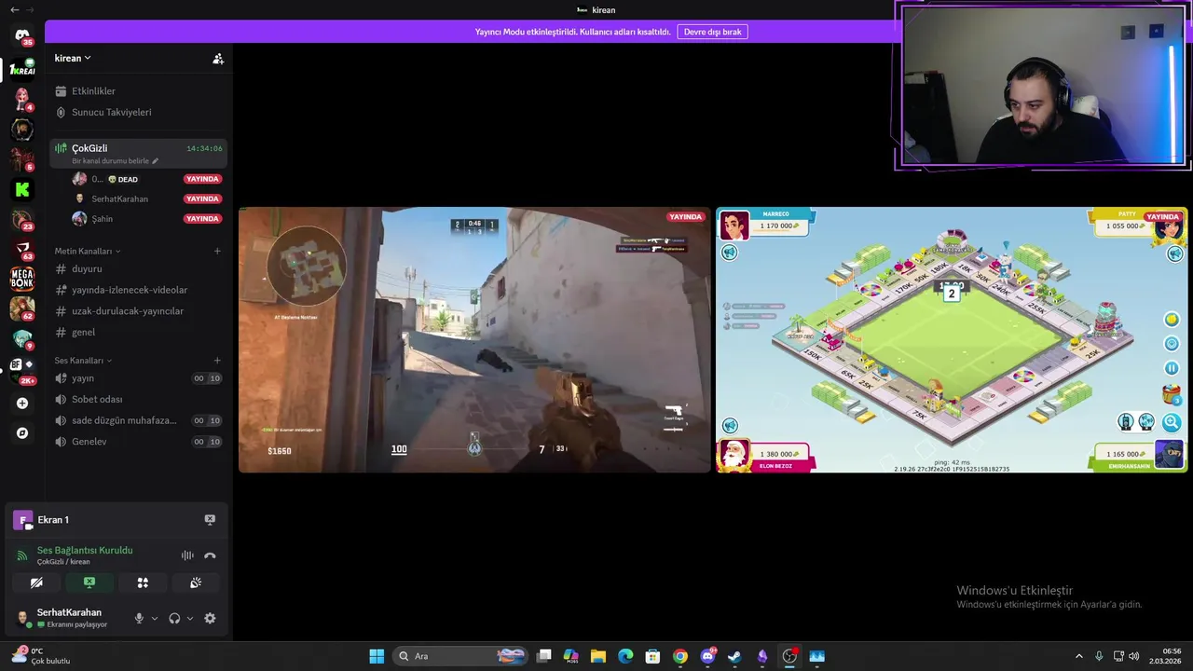
Task: Open SerhatKarahan user panel avatar
Action: (x=22, y=618)
